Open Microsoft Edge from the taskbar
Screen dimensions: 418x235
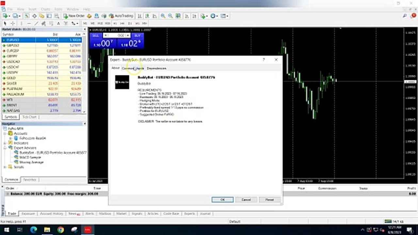coord(34,230)
